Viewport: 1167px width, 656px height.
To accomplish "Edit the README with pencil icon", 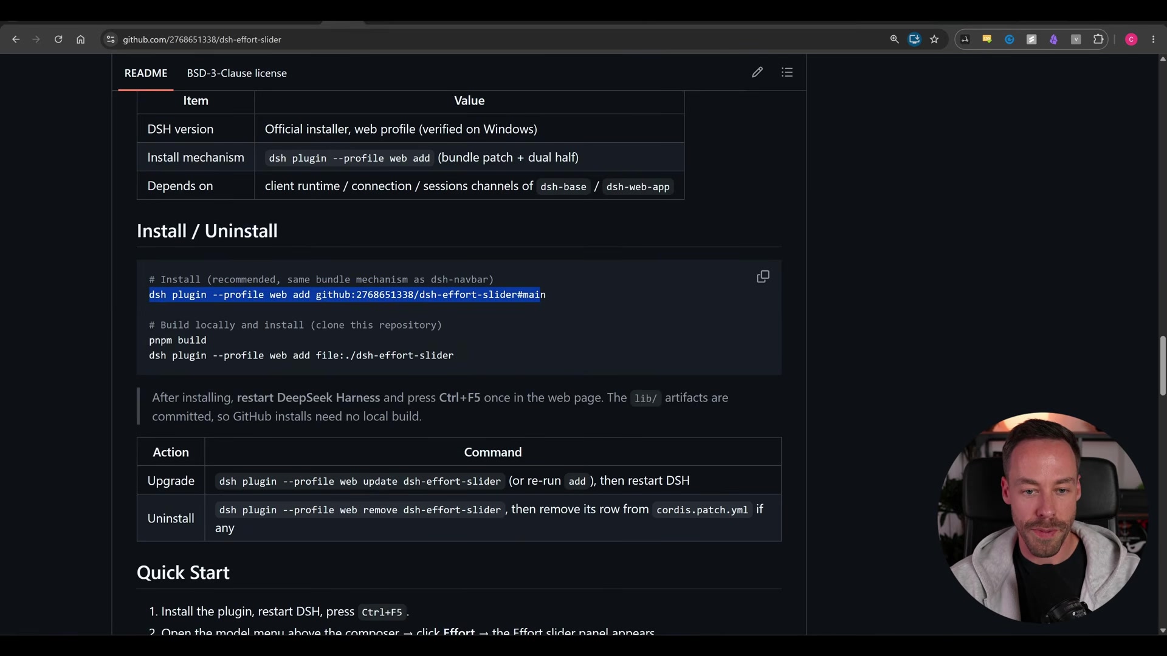I will click(x=757, y=72).
